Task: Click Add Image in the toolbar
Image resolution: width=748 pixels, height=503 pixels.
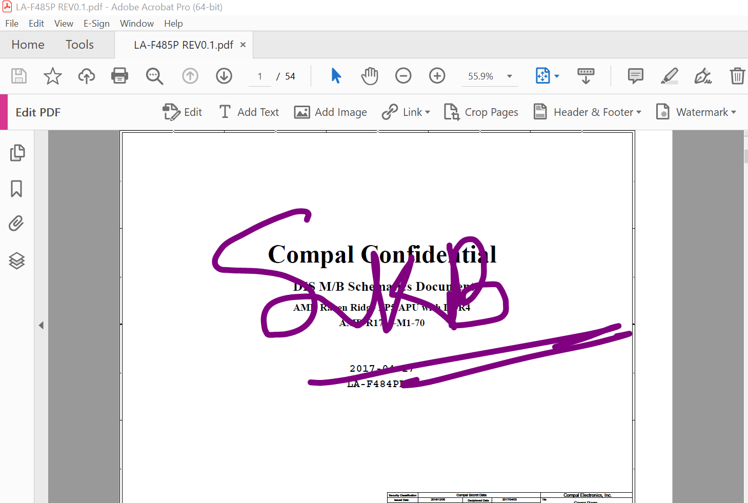Action: tap(330, 112)
